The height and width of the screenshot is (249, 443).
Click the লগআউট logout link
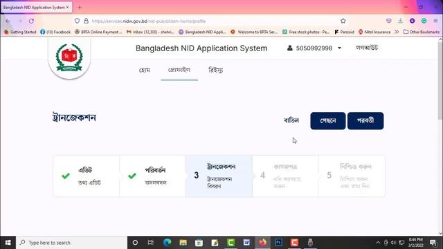point(367,48)
